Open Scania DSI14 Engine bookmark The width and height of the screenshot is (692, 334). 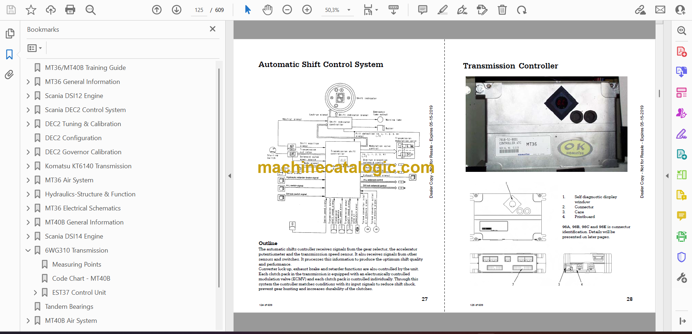[74, 236]
